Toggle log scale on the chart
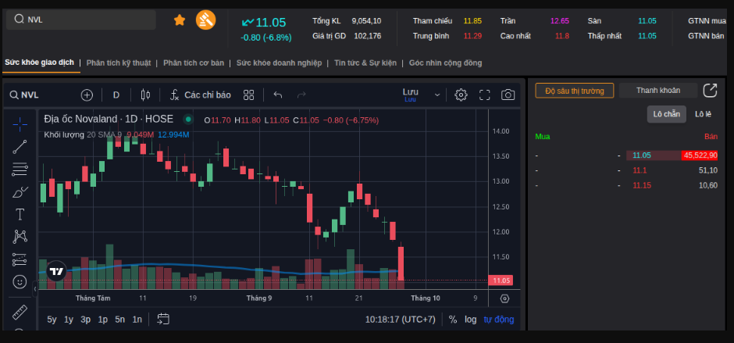The height and width of the screenshot is (343, 734). point(470,320)
